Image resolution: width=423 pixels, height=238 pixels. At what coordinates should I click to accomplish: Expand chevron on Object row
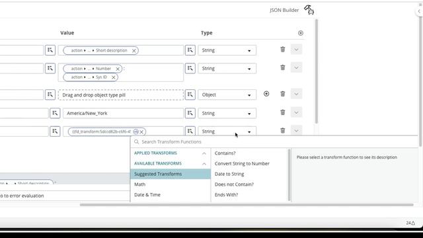pyautogui.click(x=296, y=94)
